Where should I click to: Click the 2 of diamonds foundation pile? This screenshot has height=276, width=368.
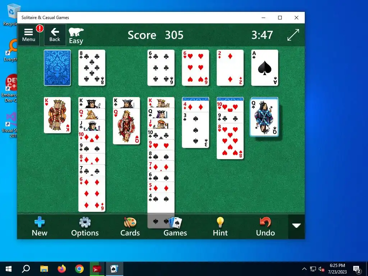(230, 68)
